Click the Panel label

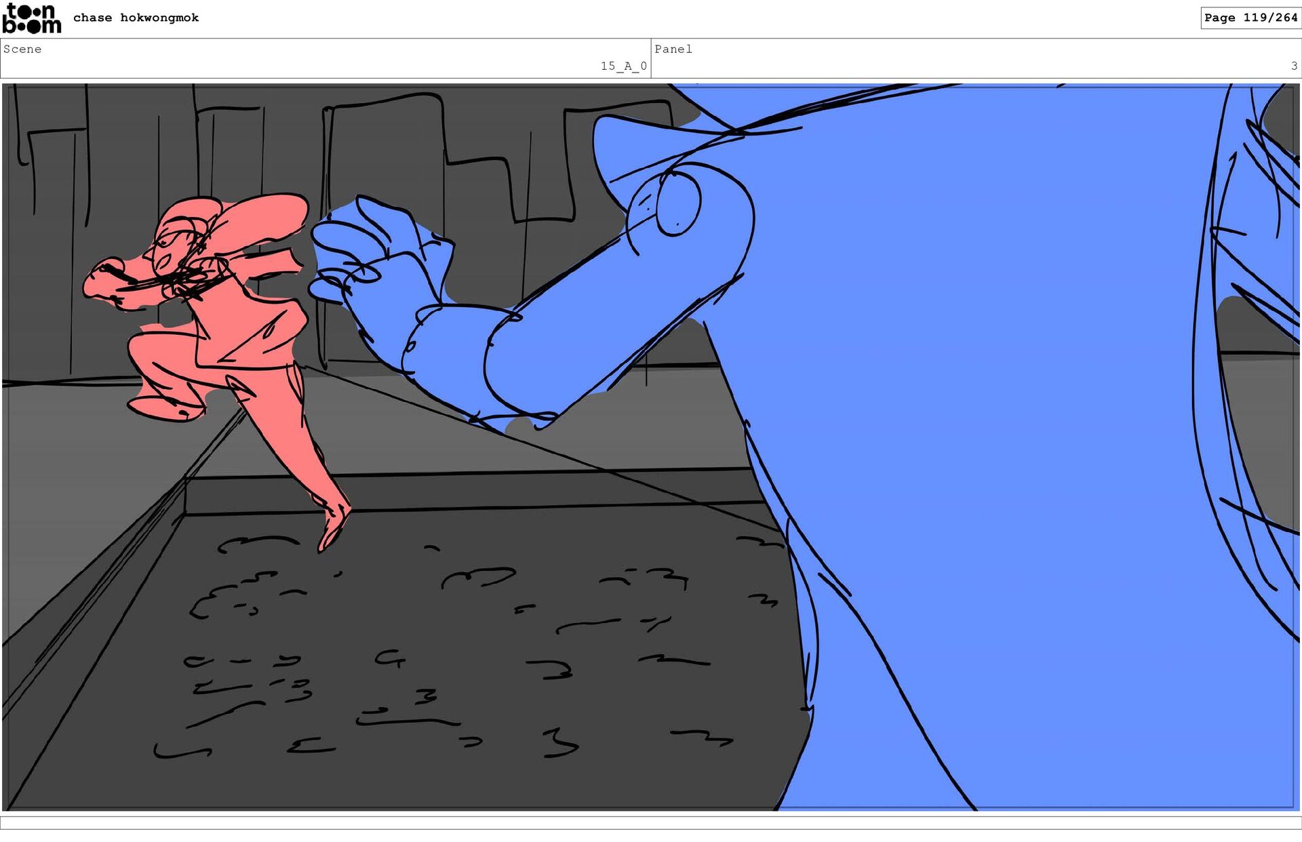tap(673, 49)
